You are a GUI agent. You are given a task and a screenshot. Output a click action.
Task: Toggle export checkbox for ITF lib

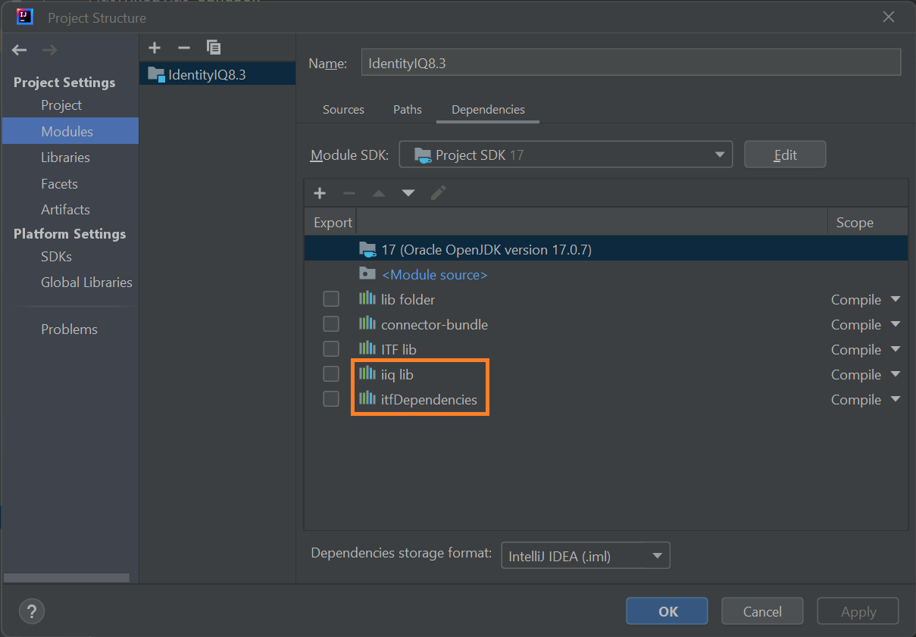(x=331, y=349)
